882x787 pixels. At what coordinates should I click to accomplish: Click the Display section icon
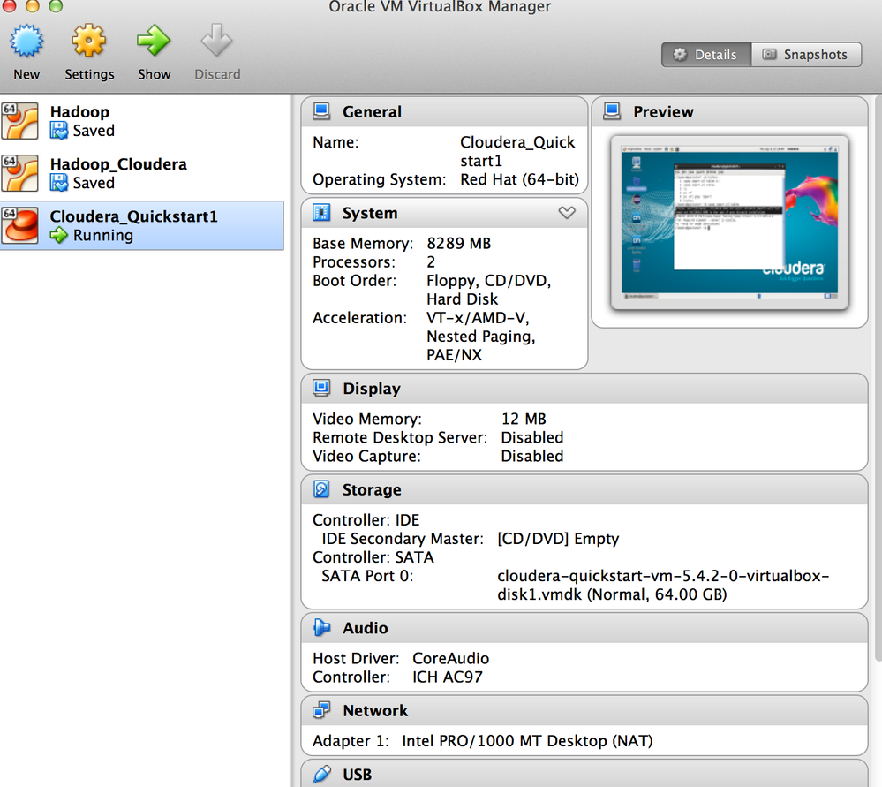(x=322, y=388)
